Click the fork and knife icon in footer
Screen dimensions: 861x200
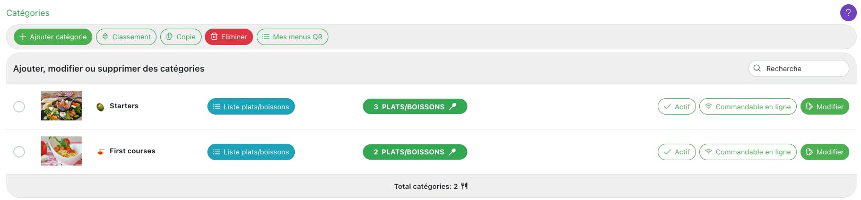click(x=464, y=186)
